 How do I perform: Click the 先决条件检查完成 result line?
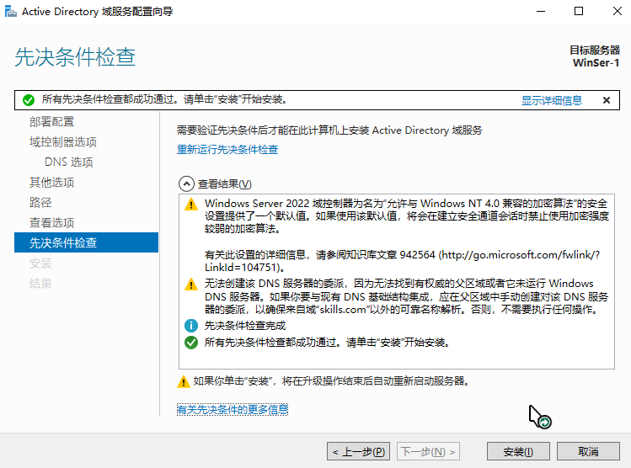click(245, 326)
